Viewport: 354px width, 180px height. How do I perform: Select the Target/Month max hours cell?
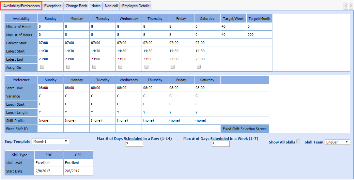click(259, 35)
